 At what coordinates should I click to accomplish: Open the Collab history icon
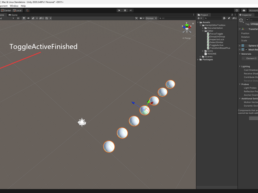tap(237, 10)
